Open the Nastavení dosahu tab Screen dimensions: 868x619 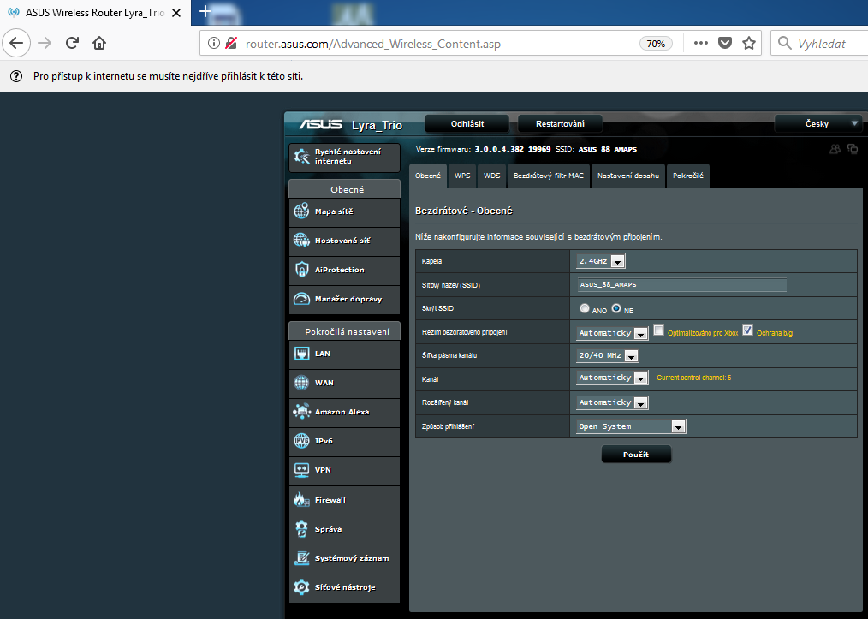[628, 176]
